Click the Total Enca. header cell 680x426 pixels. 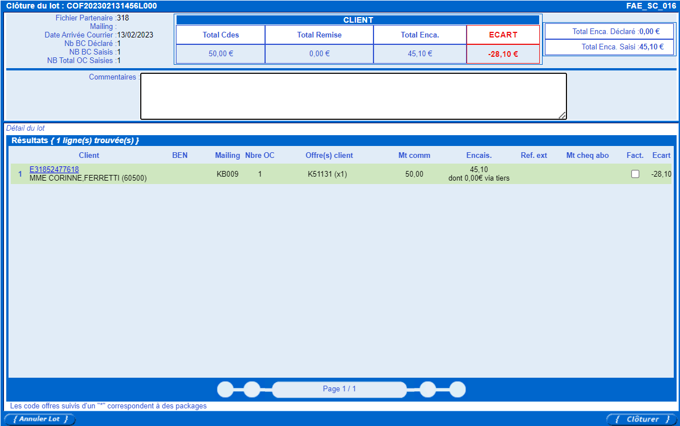pyautogui.click(x=420, y=35)
